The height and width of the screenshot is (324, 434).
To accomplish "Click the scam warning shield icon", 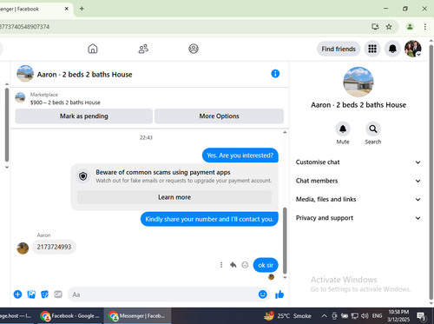I will click(83, 176).
